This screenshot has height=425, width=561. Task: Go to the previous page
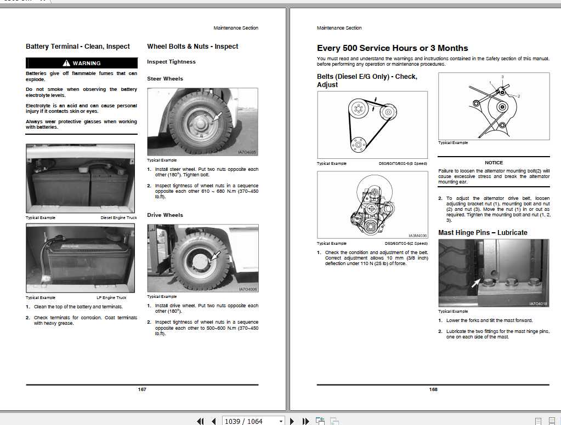click(213, 421)
